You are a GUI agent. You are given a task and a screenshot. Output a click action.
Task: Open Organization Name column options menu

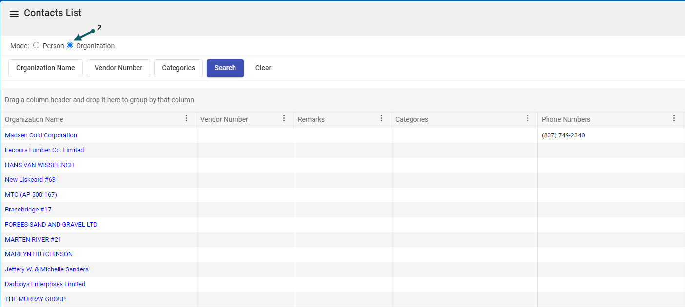(x=186, y=118)
